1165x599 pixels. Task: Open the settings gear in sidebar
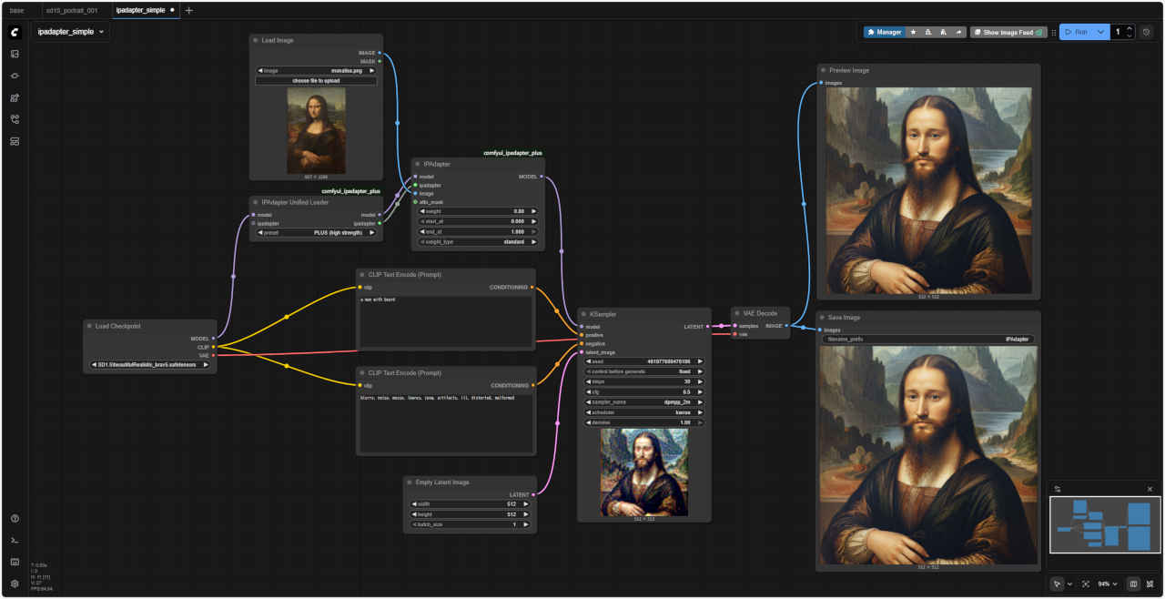click(15, 584)
